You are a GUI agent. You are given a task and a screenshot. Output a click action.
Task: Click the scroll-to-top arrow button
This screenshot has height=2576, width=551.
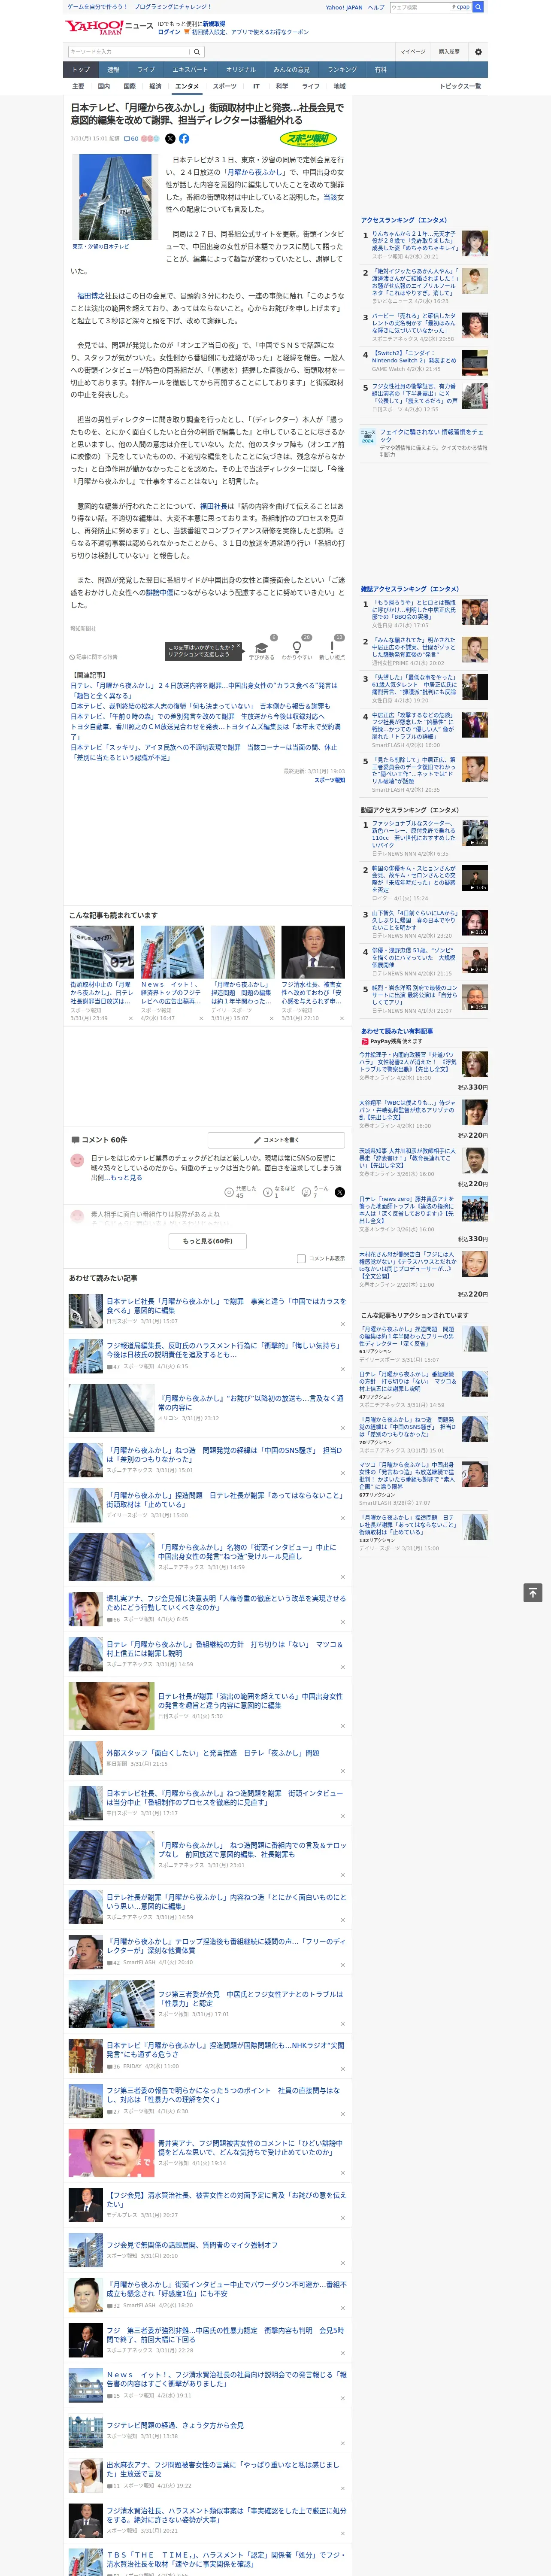[533, 1593]
